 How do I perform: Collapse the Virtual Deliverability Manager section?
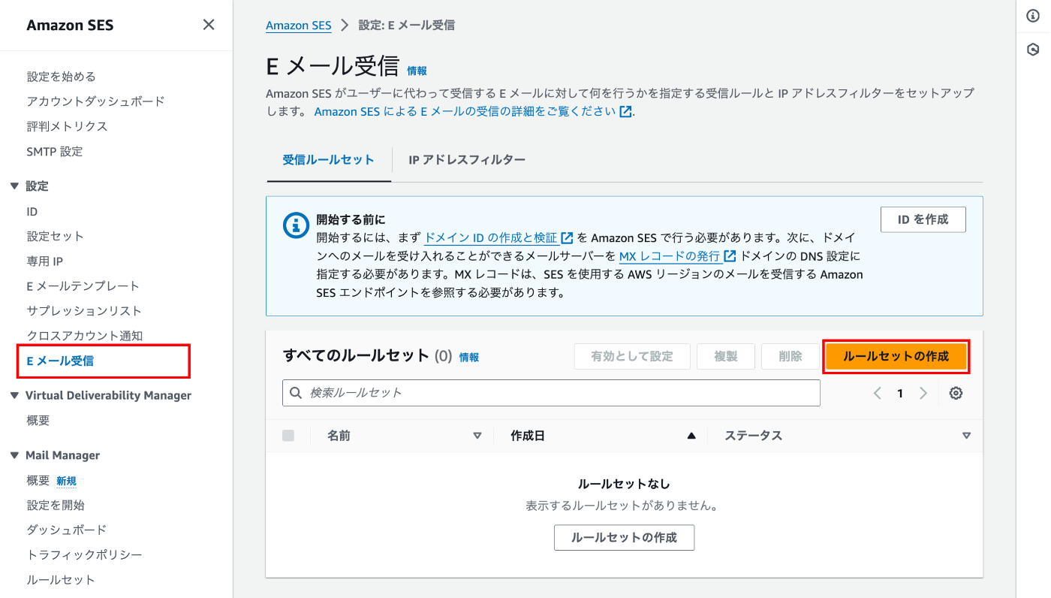point(14,396)
